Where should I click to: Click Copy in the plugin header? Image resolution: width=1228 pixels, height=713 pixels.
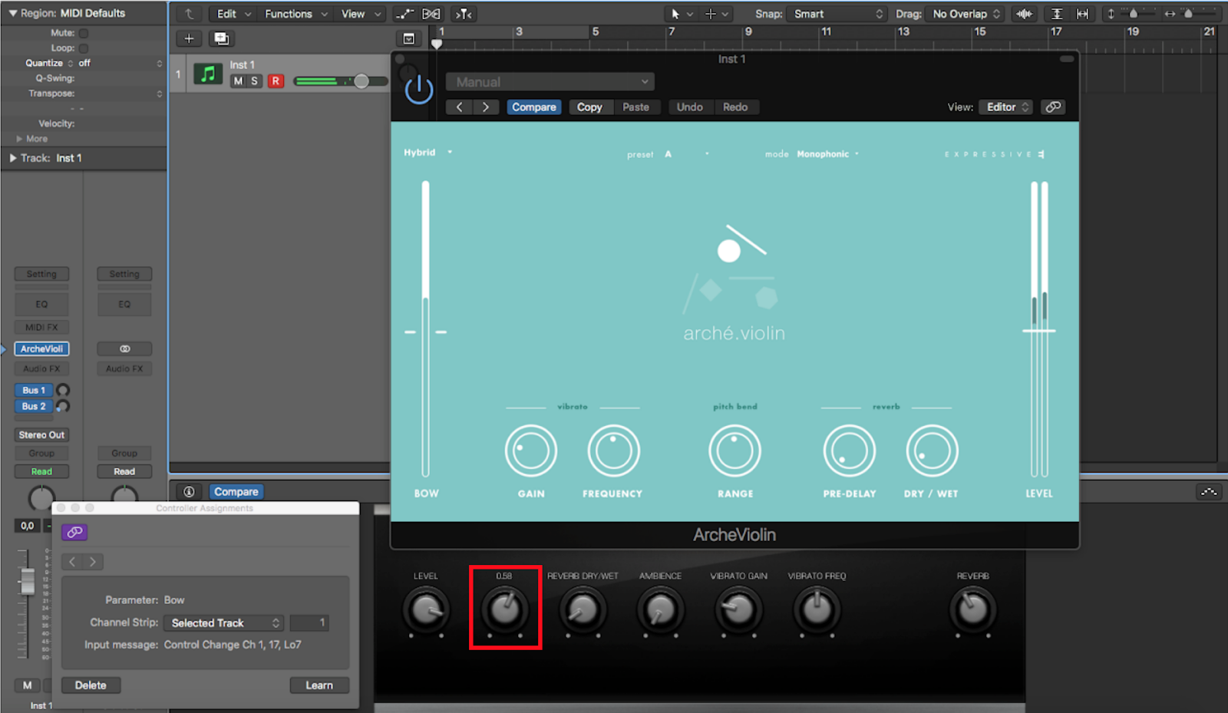click(589, 107)
